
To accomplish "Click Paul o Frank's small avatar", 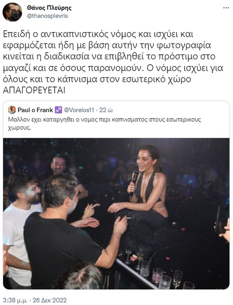I will [x=12, y=110].
